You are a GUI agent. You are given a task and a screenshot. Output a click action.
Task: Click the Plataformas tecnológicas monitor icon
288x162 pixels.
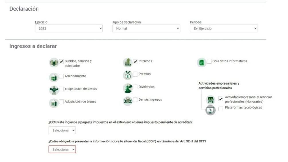pyautogui.click(x=211, y=110)
